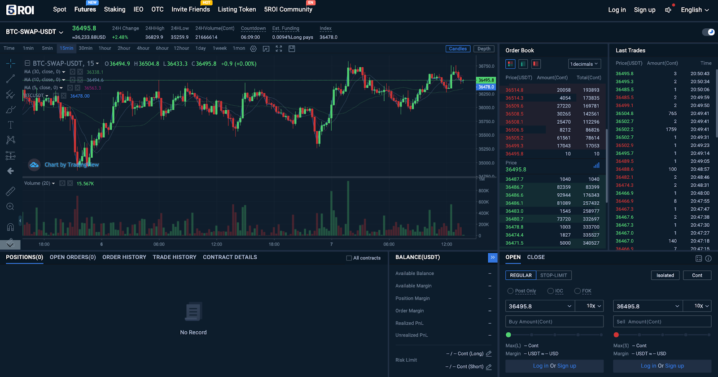The image size is (718, 377).
Task: Switch to the ORDER HISTORY tab
Action: (x=124, y=257)
